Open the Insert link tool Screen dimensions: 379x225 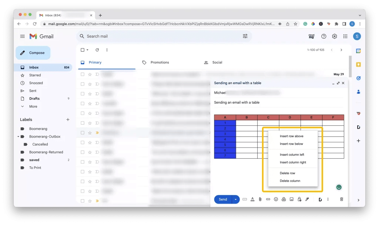point(268,199)
